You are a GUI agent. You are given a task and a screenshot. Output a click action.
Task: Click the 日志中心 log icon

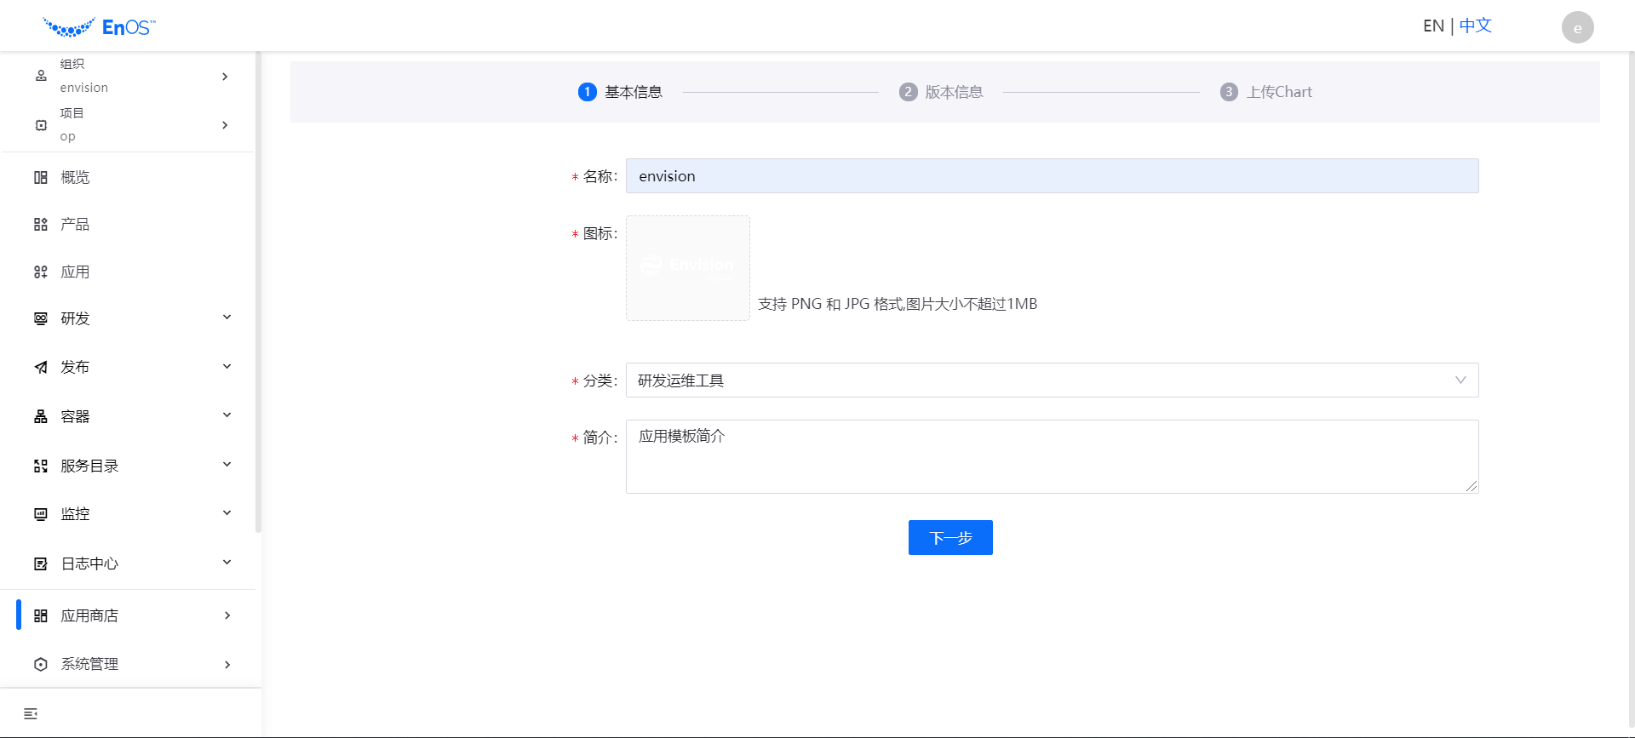coord(41,564)
